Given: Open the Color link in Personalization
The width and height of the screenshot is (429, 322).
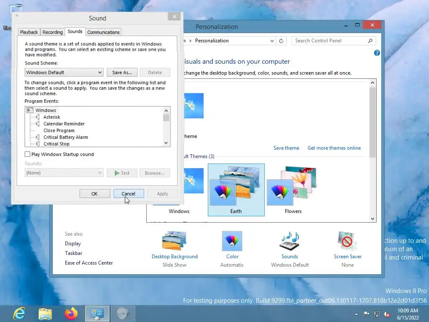Looking at the screenshot, I should click(x=232, y=257).
